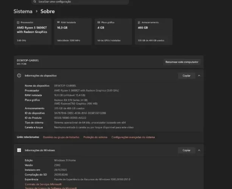Click 'Renomear este computador' button

(182, 62)
